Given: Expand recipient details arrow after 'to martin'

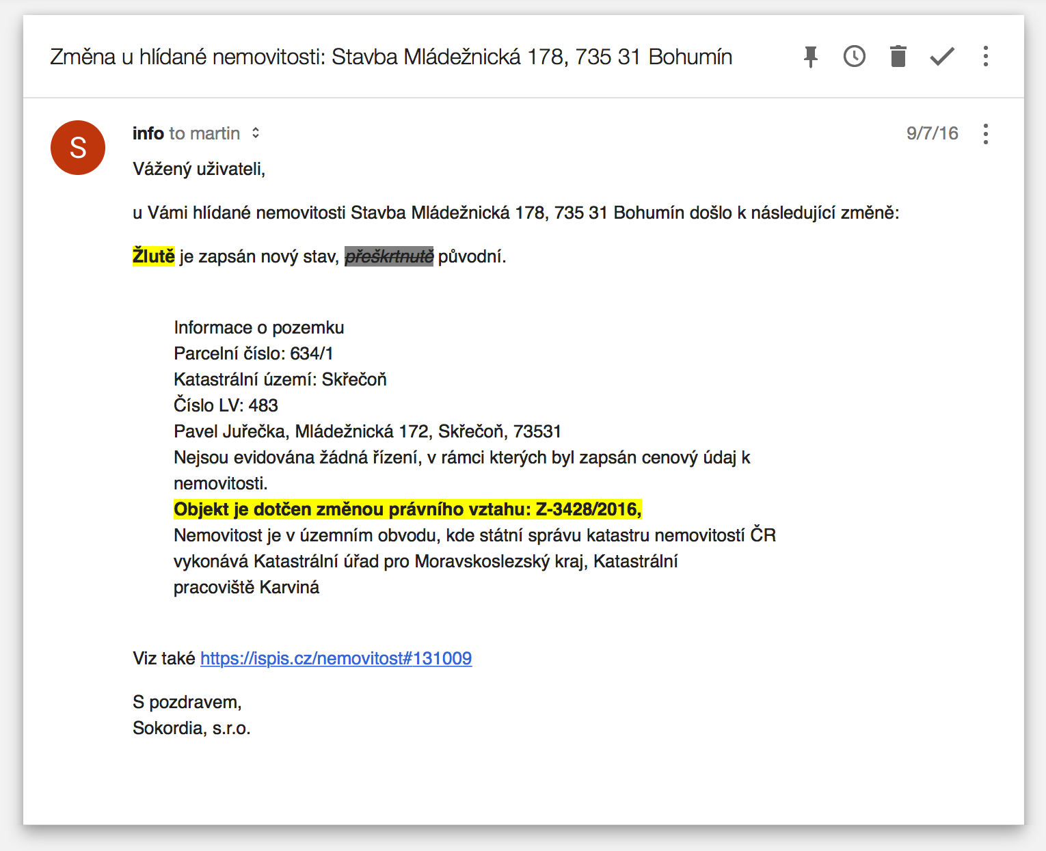Looking at the screenshot, I should [x=256, y=133].
